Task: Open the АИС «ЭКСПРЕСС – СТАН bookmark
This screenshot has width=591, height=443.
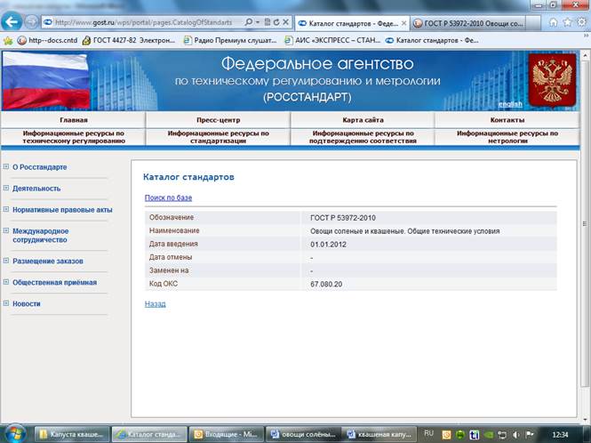Action: 332,40
